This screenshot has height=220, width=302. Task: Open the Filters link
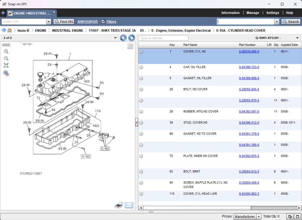pyautogui.click(x=111, y=22)
